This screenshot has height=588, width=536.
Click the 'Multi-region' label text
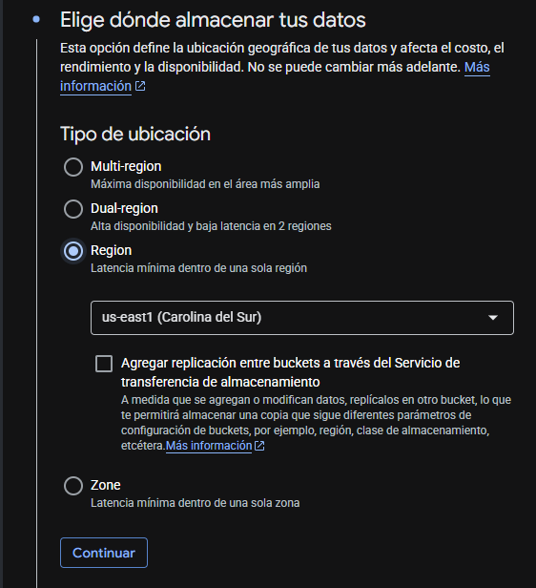click(126, 166)
